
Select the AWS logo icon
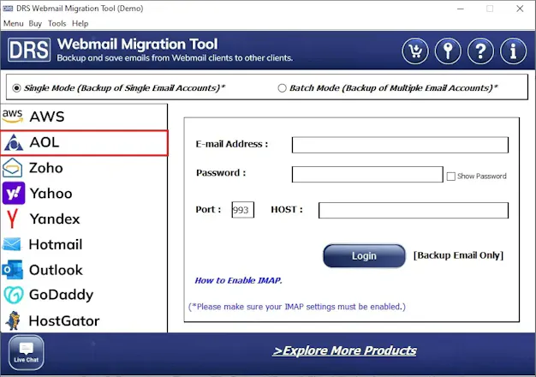pos(12,117)
